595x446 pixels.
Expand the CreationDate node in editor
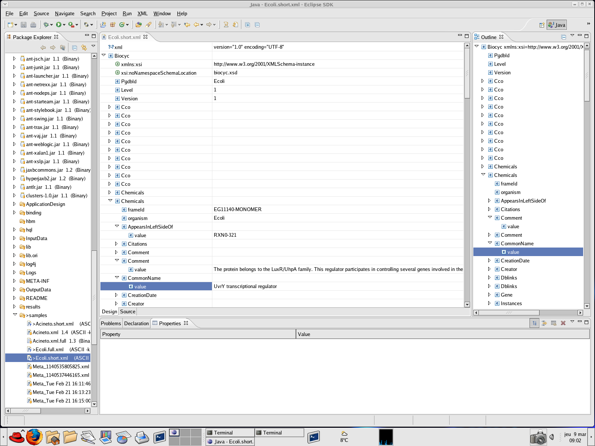(x=116, y=295)
